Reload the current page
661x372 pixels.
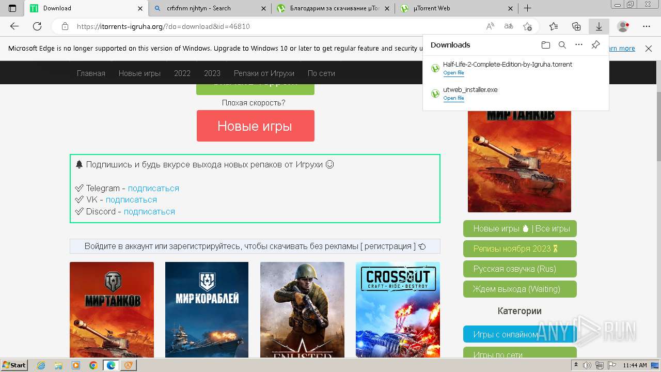click(37, 26)
